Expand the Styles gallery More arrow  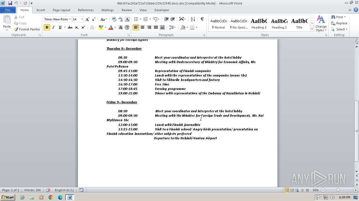point(312,29)
